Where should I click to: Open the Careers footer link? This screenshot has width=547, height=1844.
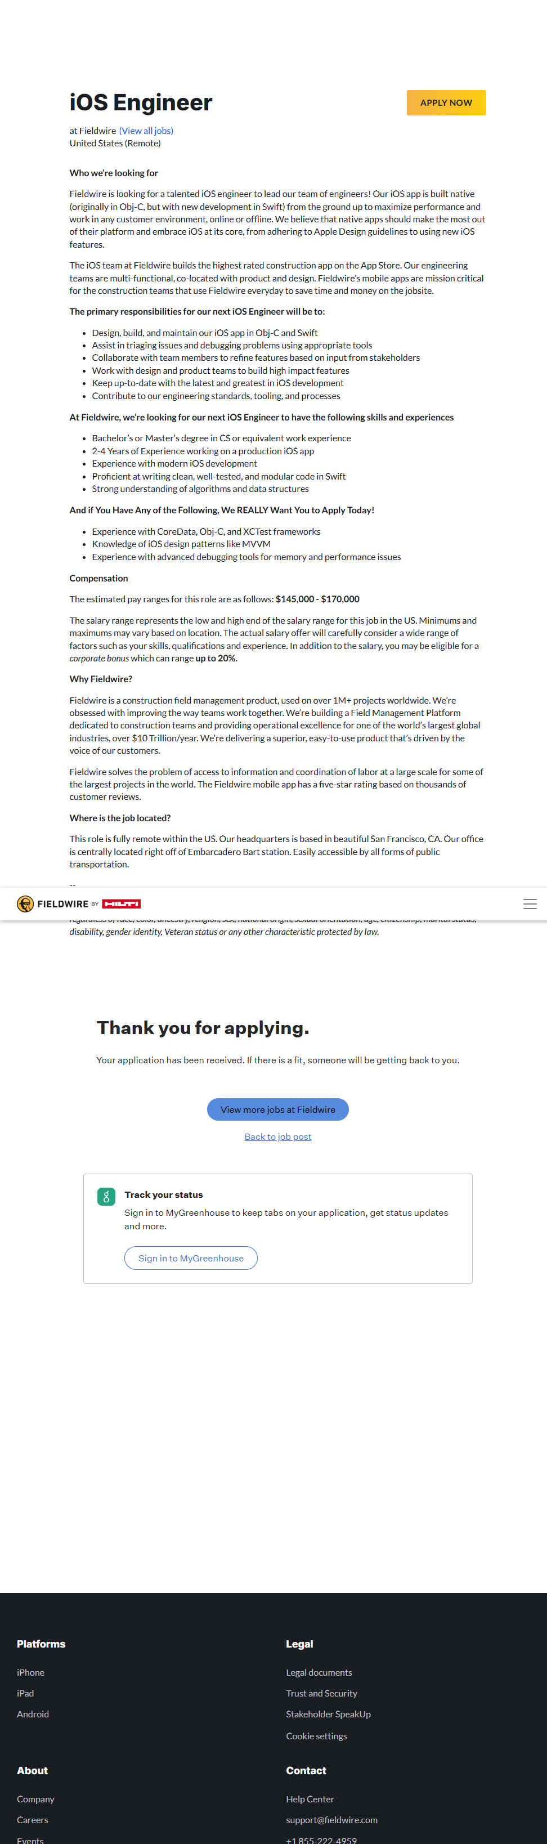tap(33, 1820)
